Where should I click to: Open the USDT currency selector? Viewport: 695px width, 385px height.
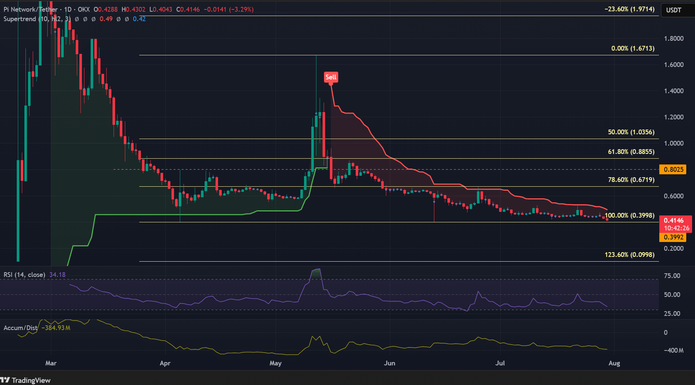(x=674, y=10)
